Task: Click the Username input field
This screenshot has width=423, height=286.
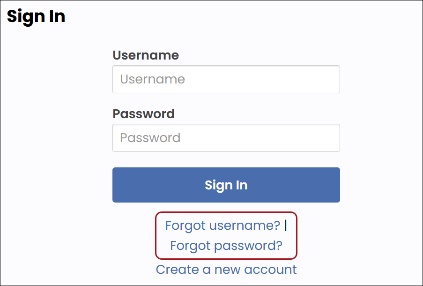Action: pyautogui.click(x=226, y=79)
